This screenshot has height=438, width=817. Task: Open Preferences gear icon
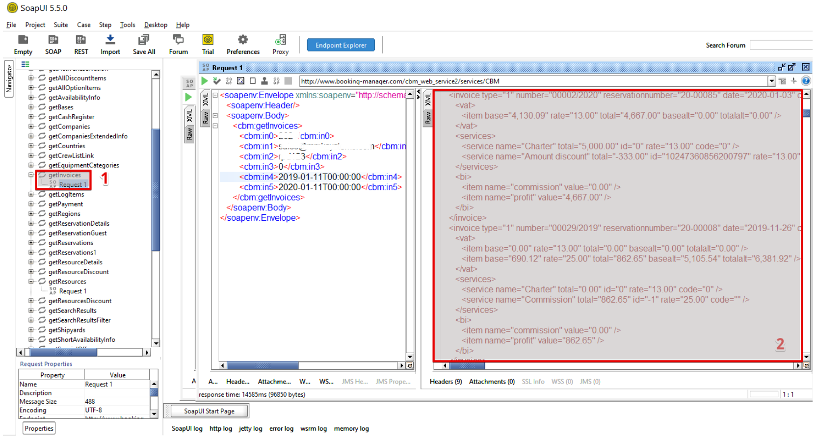pos(243,40)
